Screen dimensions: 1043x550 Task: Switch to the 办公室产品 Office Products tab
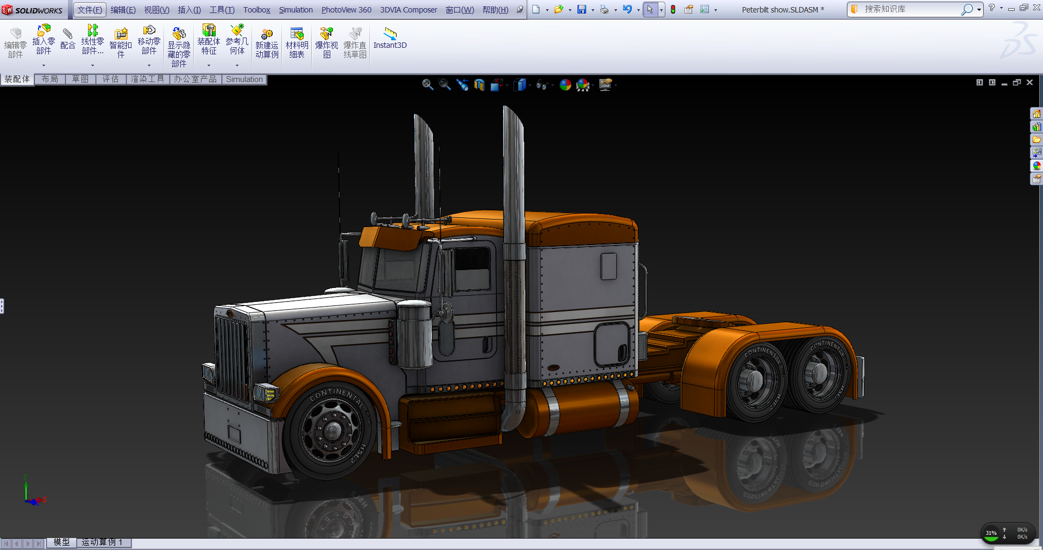196,79
